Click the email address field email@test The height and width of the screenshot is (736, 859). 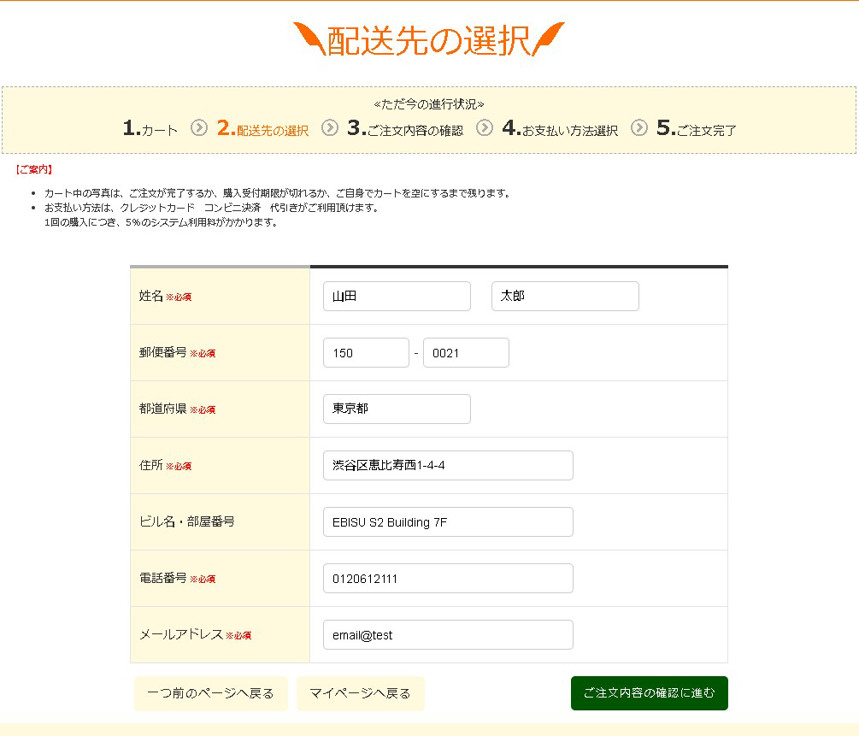[x=448, y=635]
